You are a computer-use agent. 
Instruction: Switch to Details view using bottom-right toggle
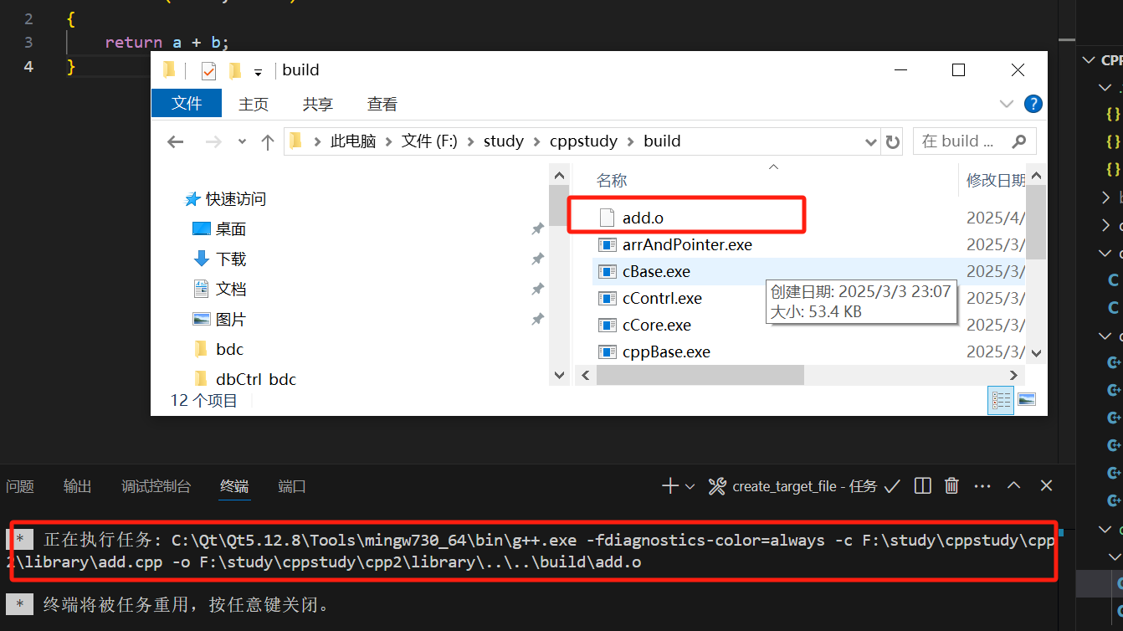(x=1001, y=400)
